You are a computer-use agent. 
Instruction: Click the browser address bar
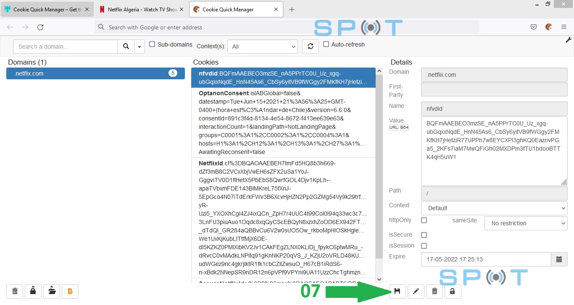287,27
